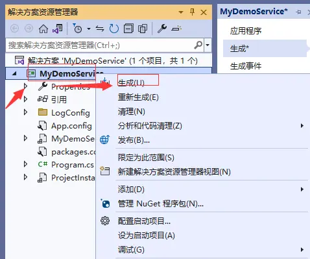This screenshot has width=310, height=259.
Task: Expand the Program.cs node
Action: [x=25, y=164]
